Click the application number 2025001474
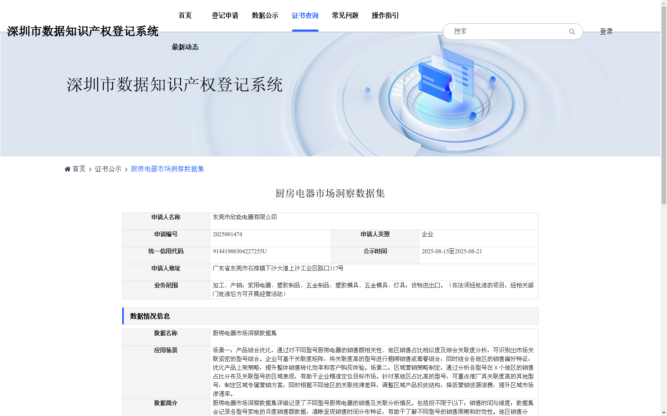The width and height of the screenshot is (667, 416). click(x=228, y=234)
